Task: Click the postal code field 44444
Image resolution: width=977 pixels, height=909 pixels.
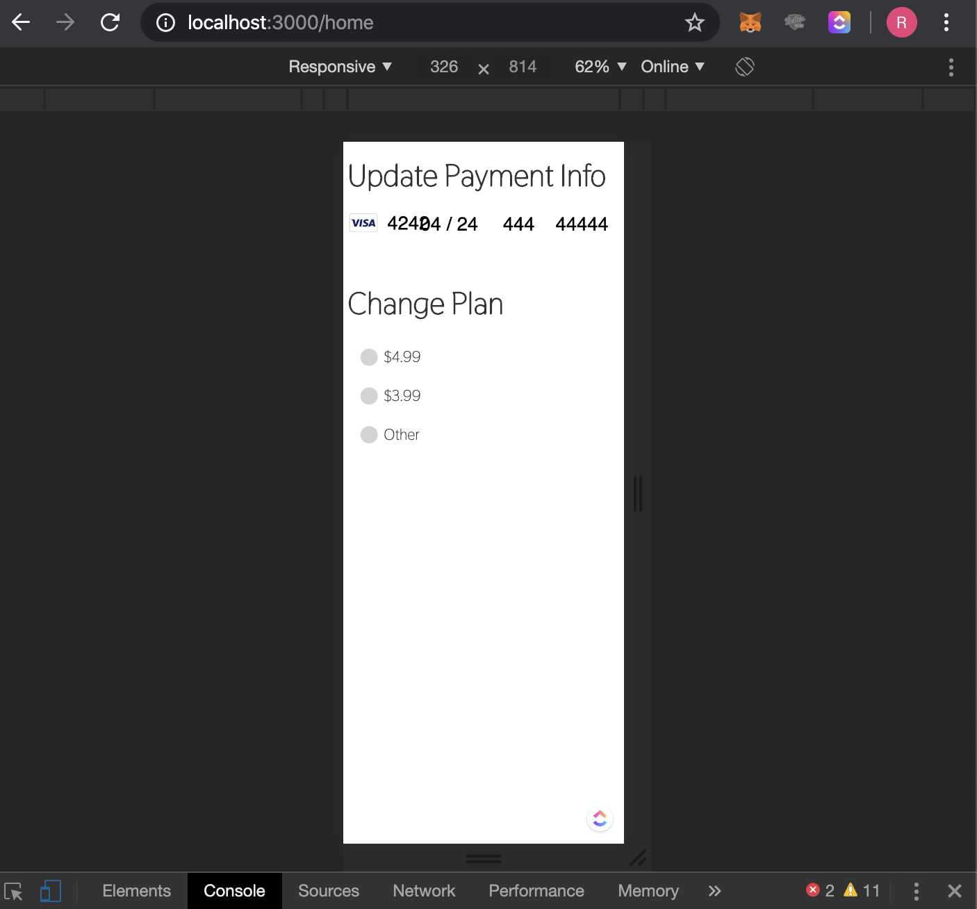Action: [x=582, y=224]
